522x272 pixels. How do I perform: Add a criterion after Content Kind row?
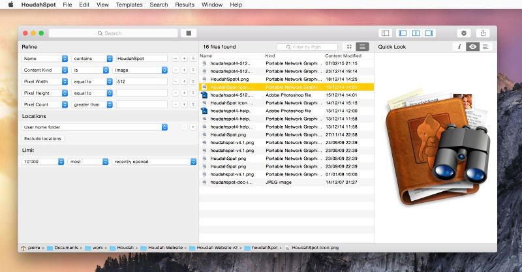(184, 70)
